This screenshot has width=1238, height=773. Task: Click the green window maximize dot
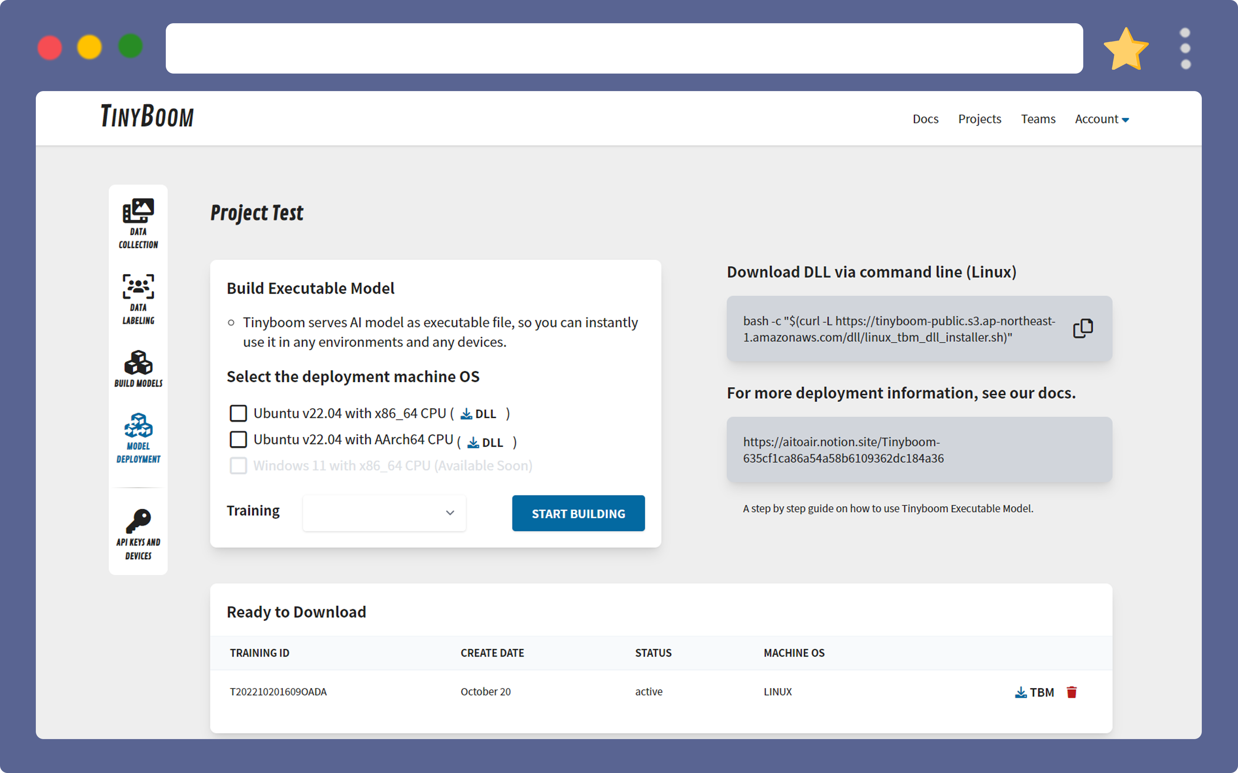click(130, 46)
